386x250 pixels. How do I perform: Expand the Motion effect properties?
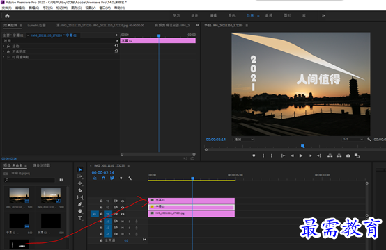(x=3, y=46)
